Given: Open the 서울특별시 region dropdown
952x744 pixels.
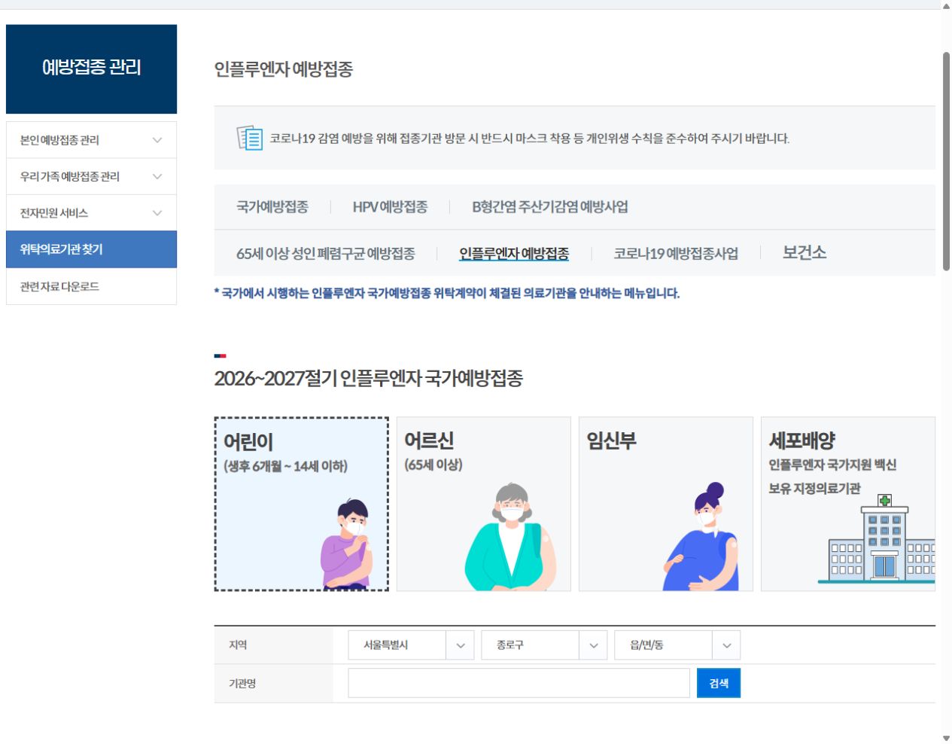Looking at the screenshot, I should (x=411, y=645).
